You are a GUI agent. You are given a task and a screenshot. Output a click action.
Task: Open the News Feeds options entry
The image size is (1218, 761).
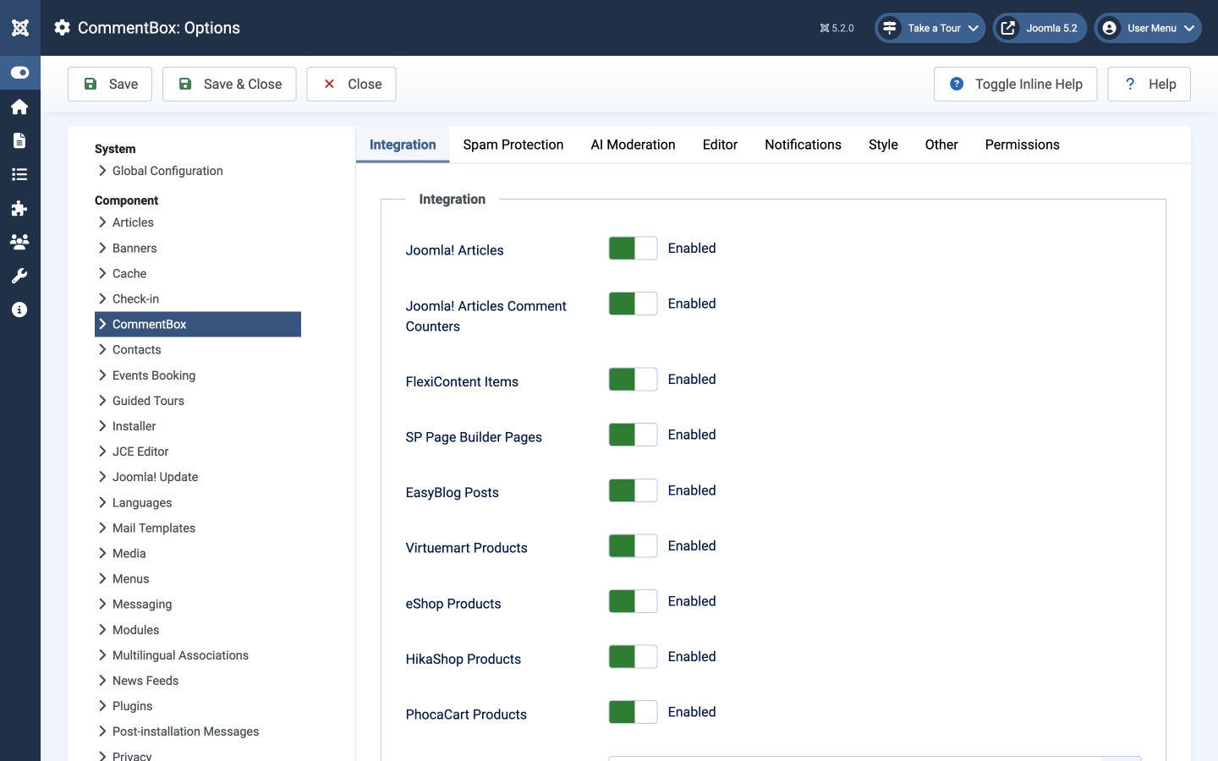[x=198, y=681]
